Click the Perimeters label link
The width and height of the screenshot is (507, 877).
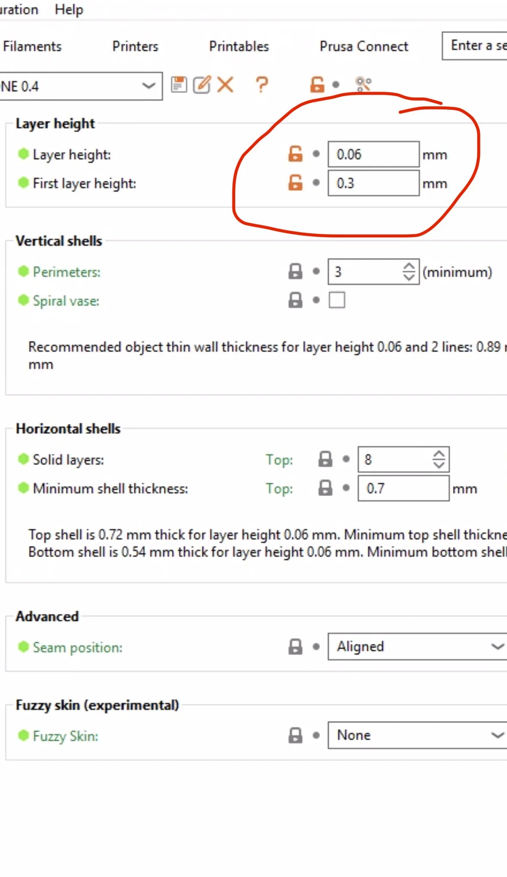[x=67, y=272]
